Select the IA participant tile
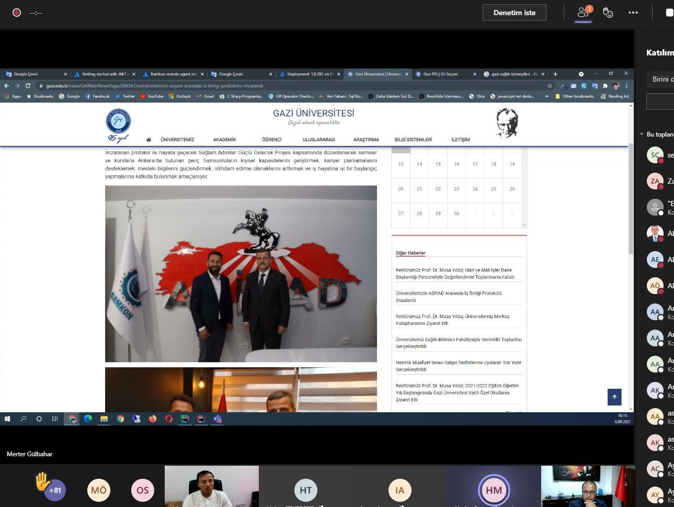 (400, 490)
